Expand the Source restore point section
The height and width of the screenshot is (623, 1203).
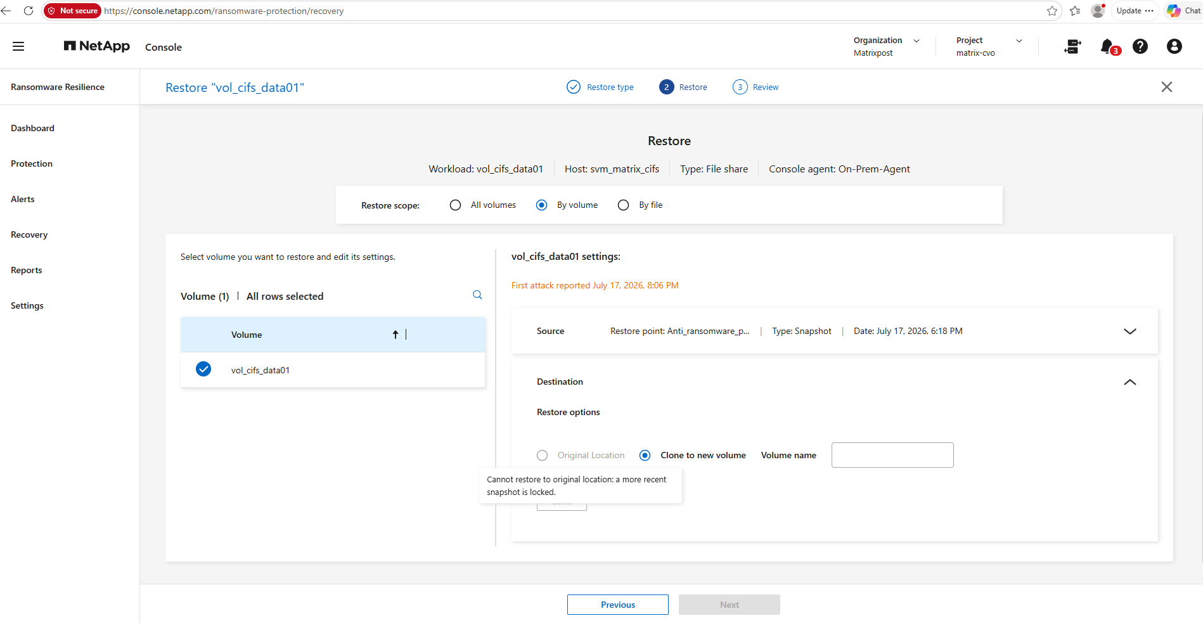click(1130, 331)
